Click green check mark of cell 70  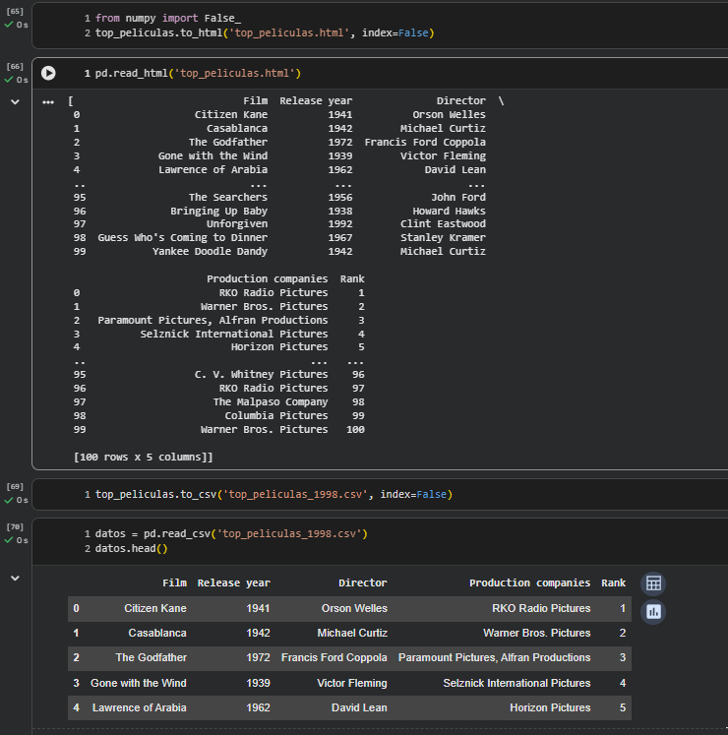(x=10, y=540)
